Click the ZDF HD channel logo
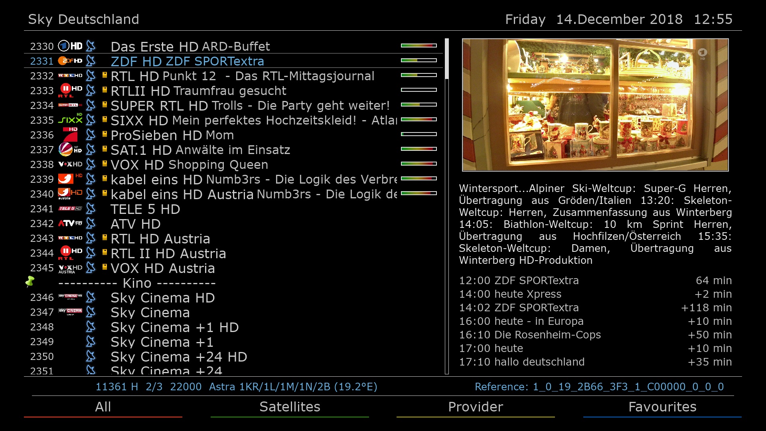This screenshot has height=431, width=766. pyautogui.click(x=70, y=61)
